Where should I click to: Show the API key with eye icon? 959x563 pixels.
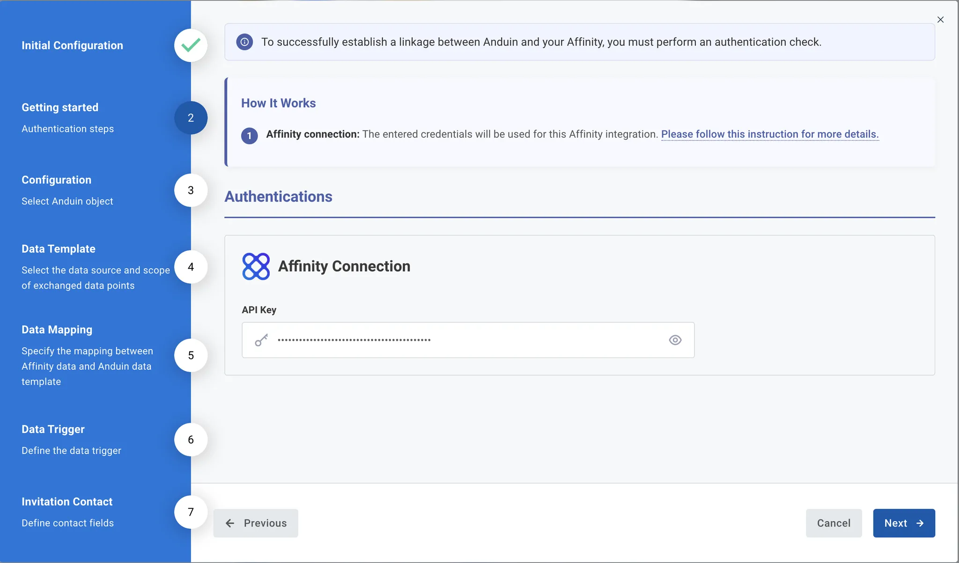pos(675,340)
